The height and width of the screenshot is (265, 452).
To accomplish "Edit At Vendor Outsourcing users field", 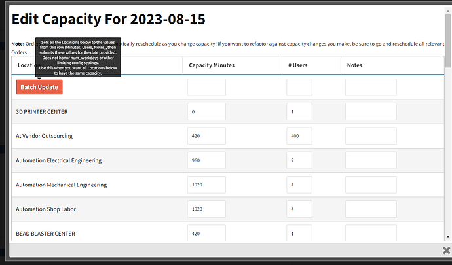I will click(299, 136).
